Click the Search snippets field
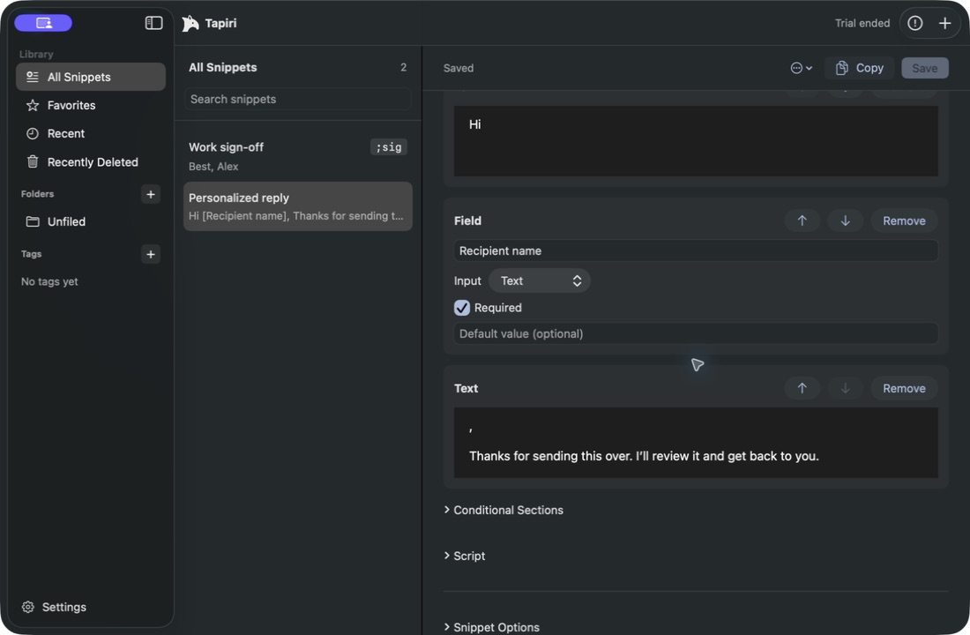Screen dimensions: 970x635 pyautogui.click(x=297, y=99)
